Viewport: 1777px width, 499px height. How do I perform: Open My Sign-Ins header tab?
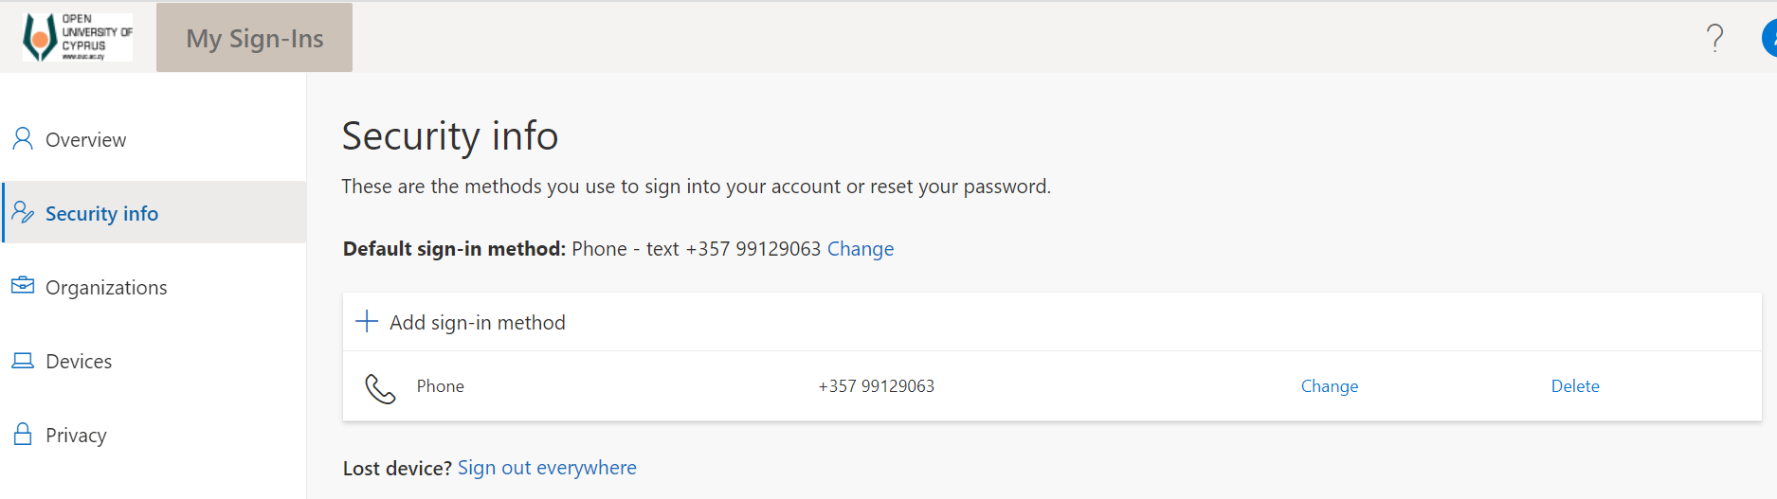tap(254, 38)
